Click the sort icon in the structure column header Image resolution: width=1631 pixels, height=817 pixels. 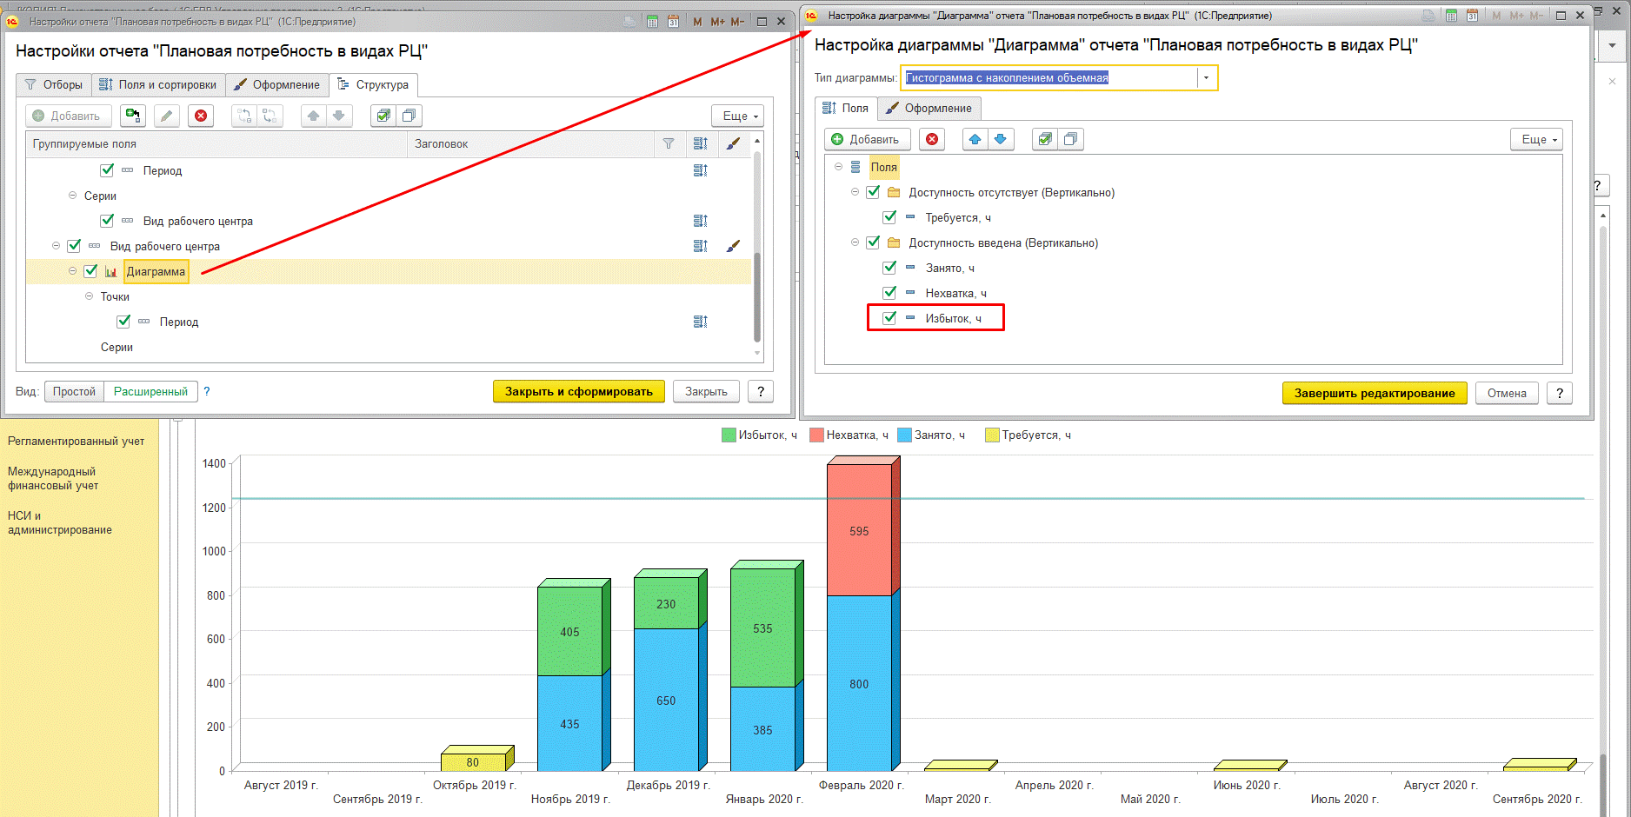pos(701,144)
